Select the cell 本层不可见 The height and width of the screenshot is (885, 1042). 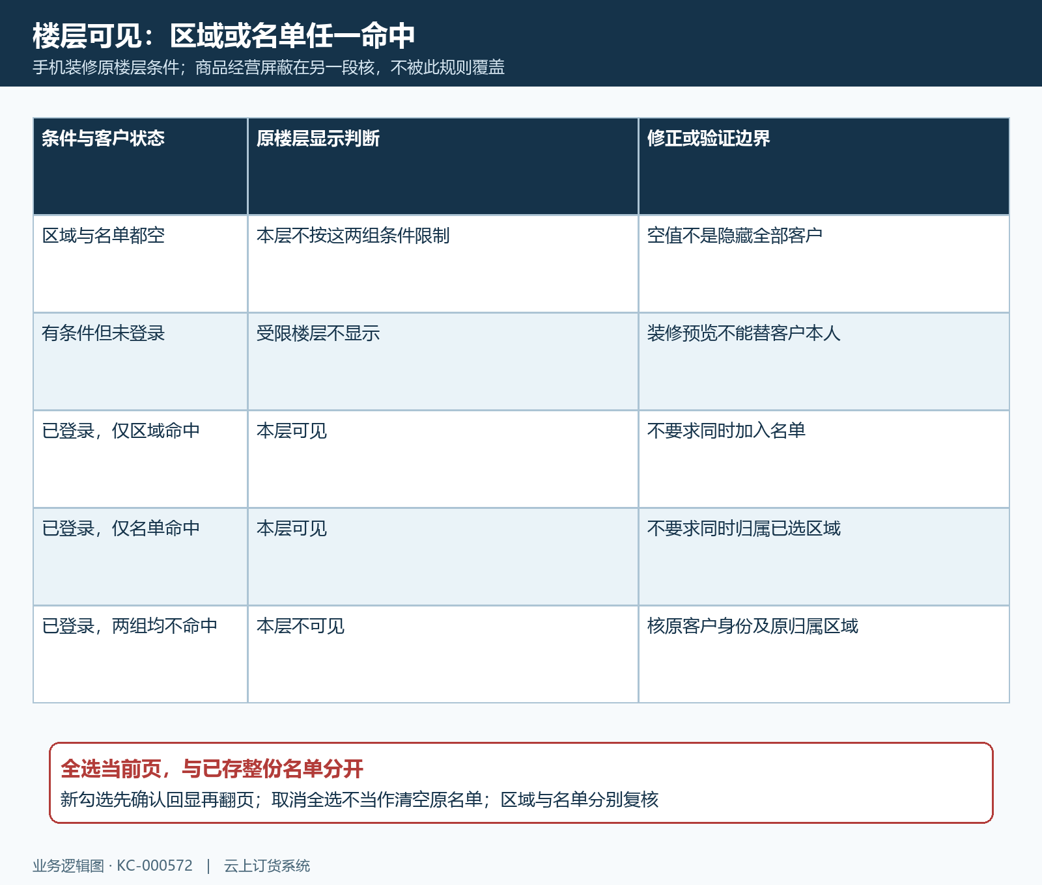[443, 655]
